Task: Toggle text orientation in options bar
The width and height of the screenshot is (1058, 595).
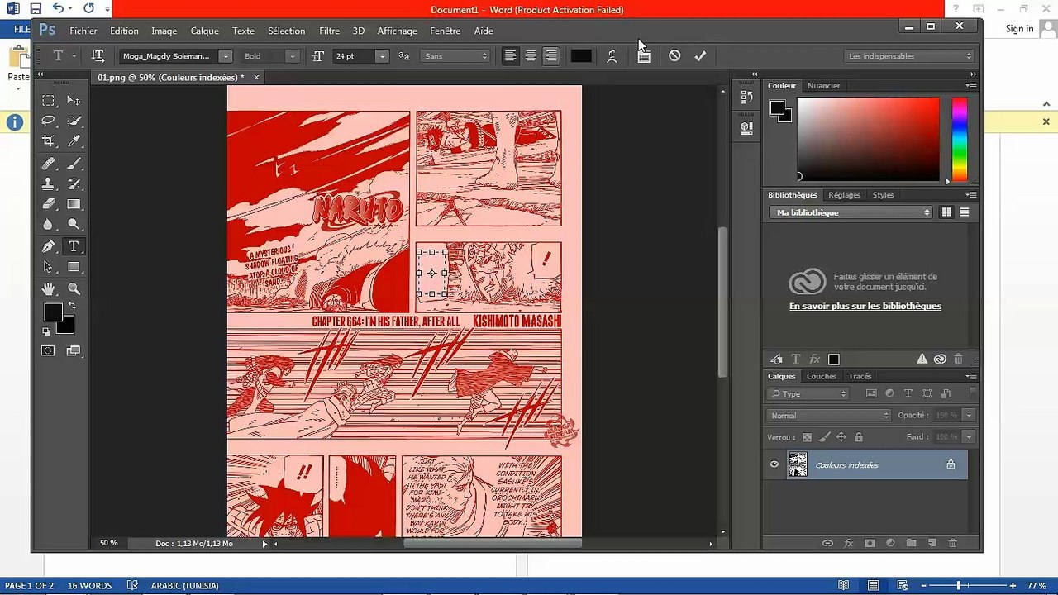Action: click(x=98, y=56)
